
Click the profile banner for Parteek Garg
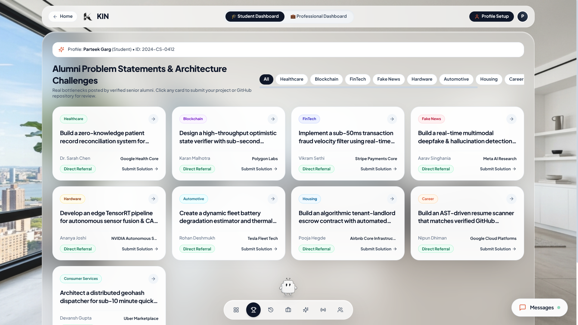point(288,50)
